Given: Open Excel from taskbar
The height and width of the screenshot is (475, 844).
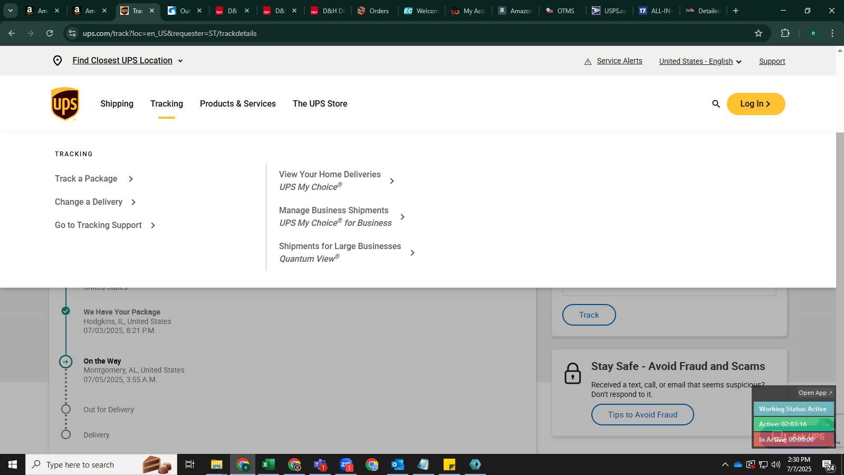Looking at the screenshot, I should click(x=268, y=464).
